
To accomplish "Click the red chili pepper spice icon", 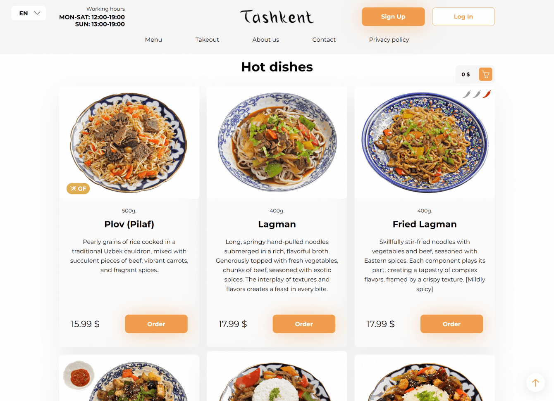I will pos(487,94).
